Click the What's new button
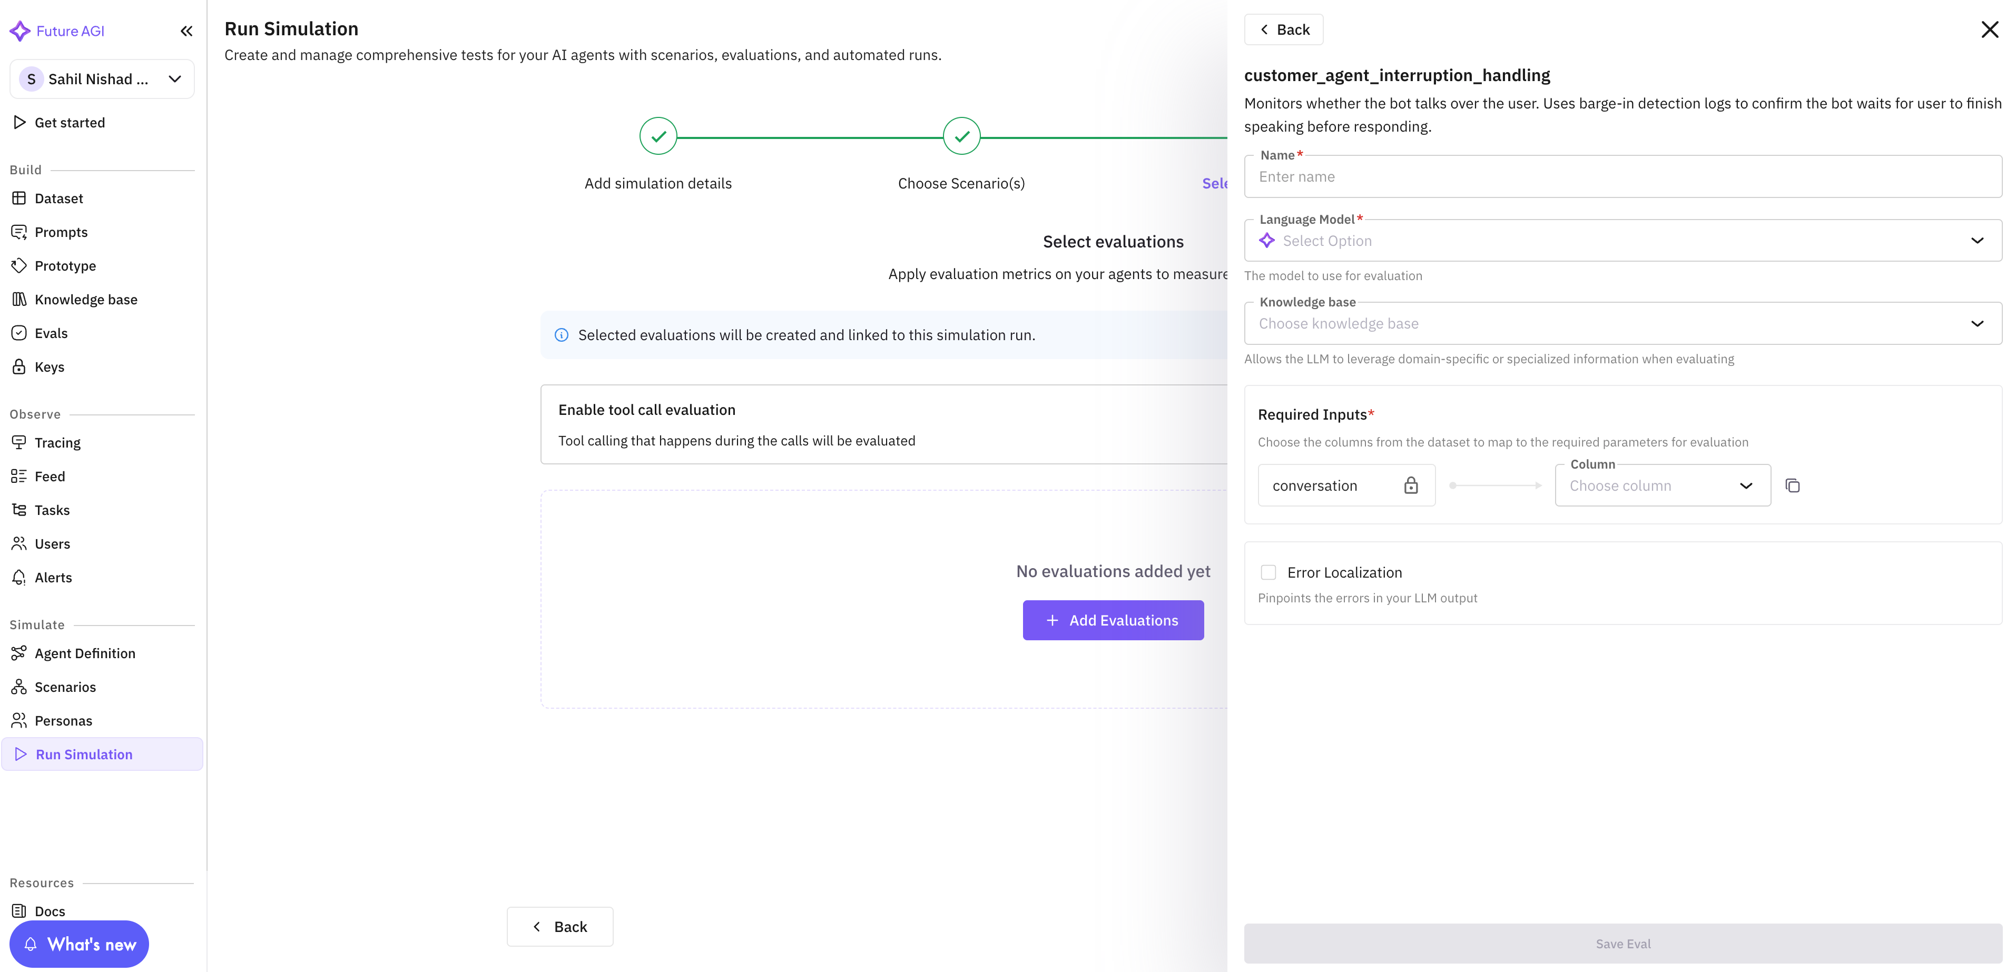The image size is (2006, 972). [x=80, y=944]
